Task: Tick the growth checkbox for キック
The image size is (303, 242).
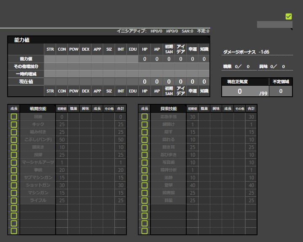Action: [x=14, y=124]
